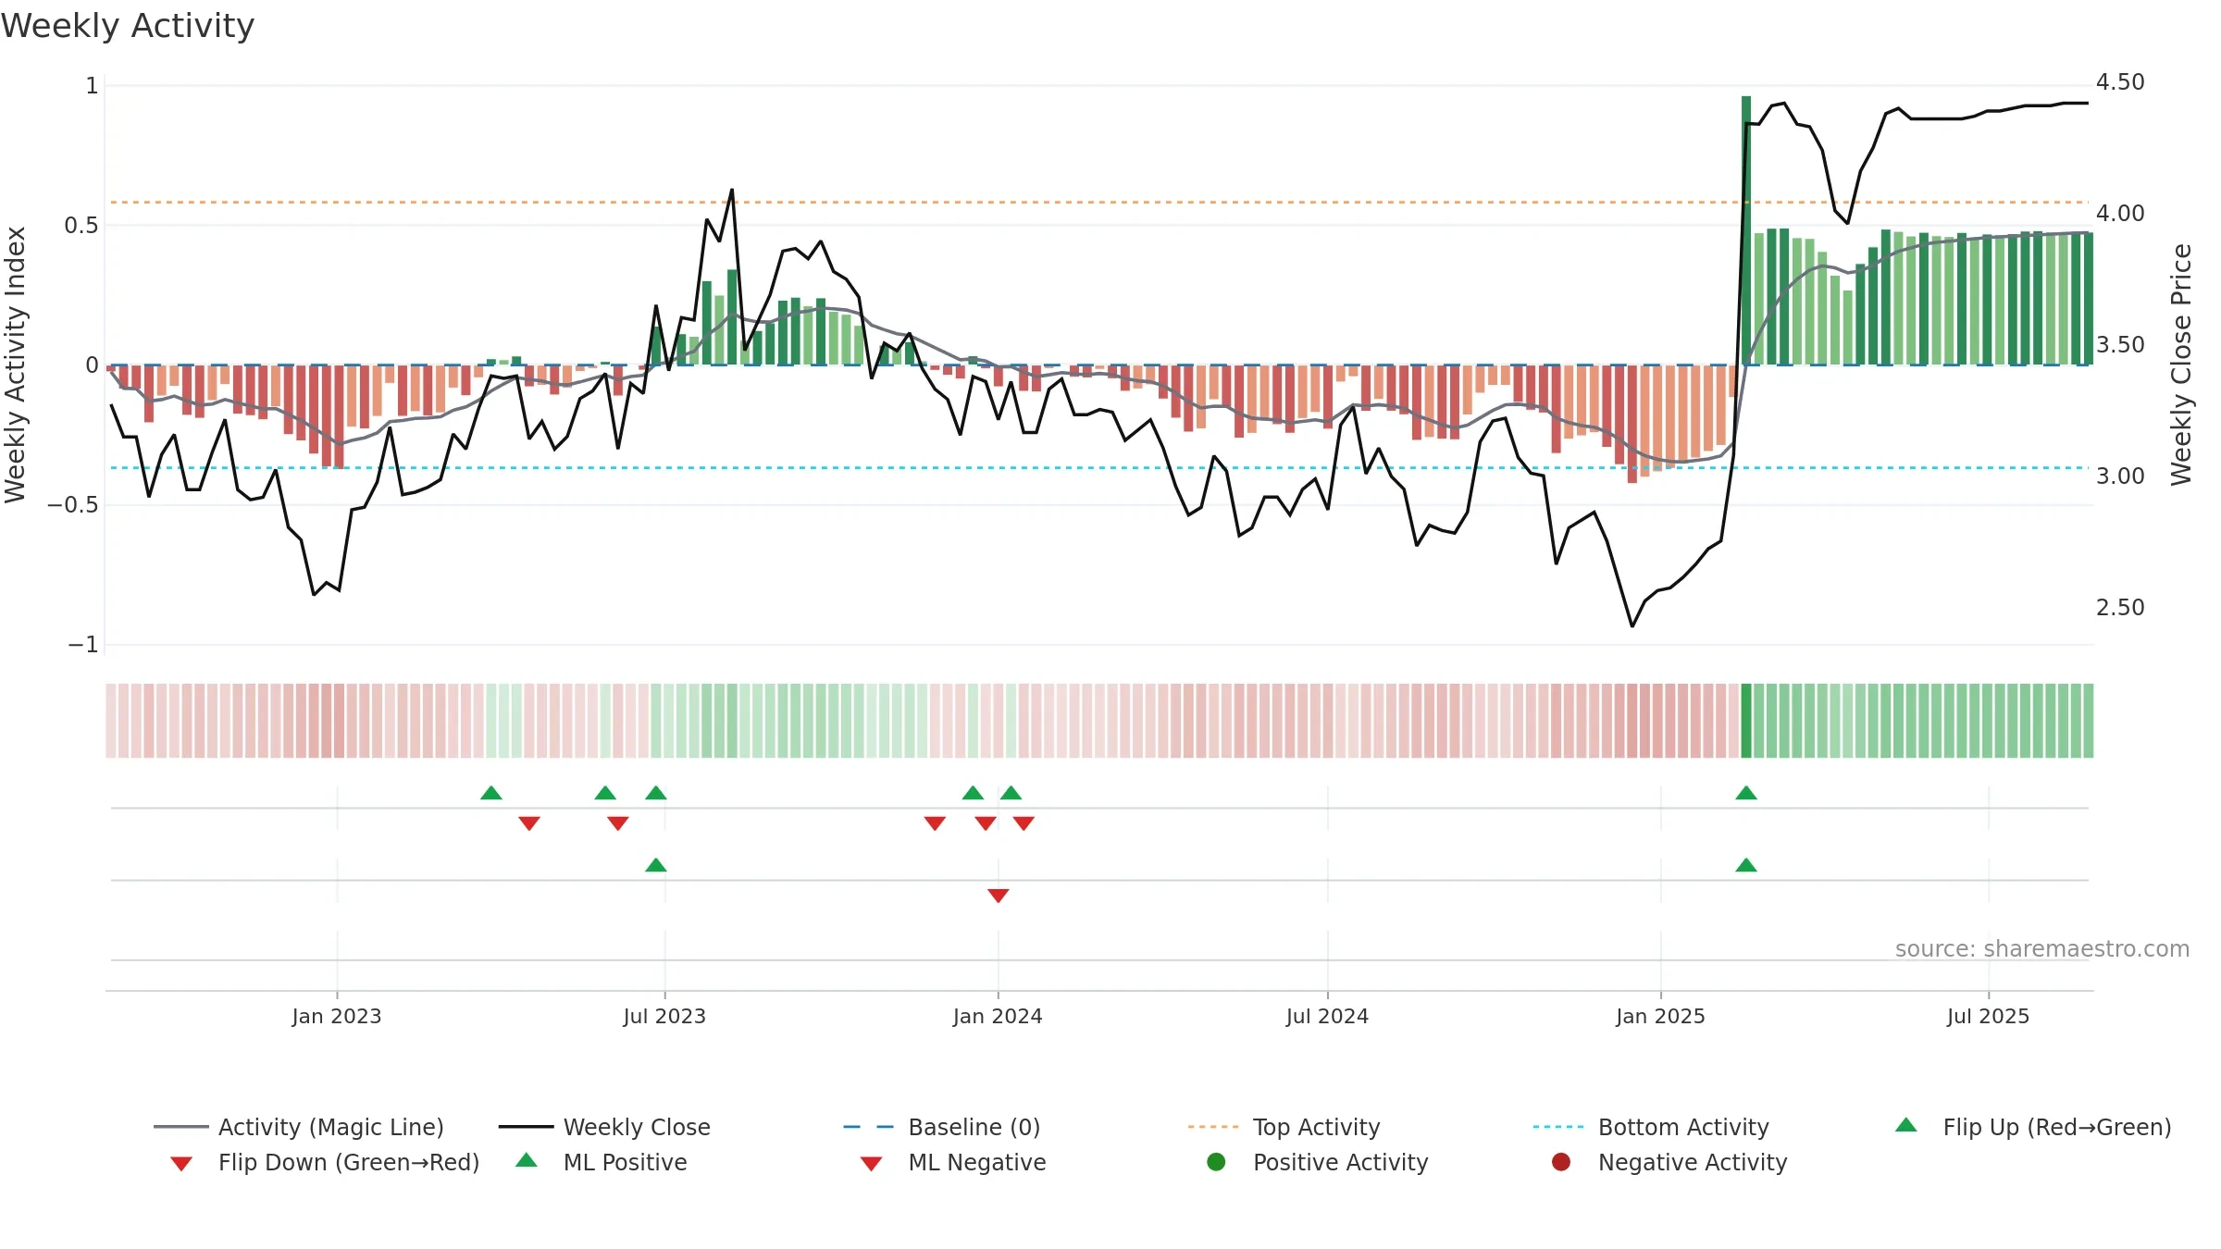Toggle Flip Up (Red→Green) legend entry

[2033, 1127]
